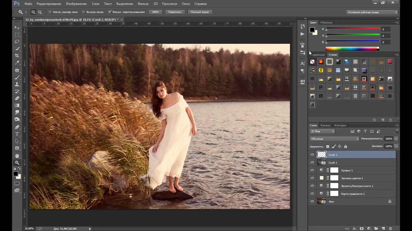Select the Lasso tool

click(17, 41)
